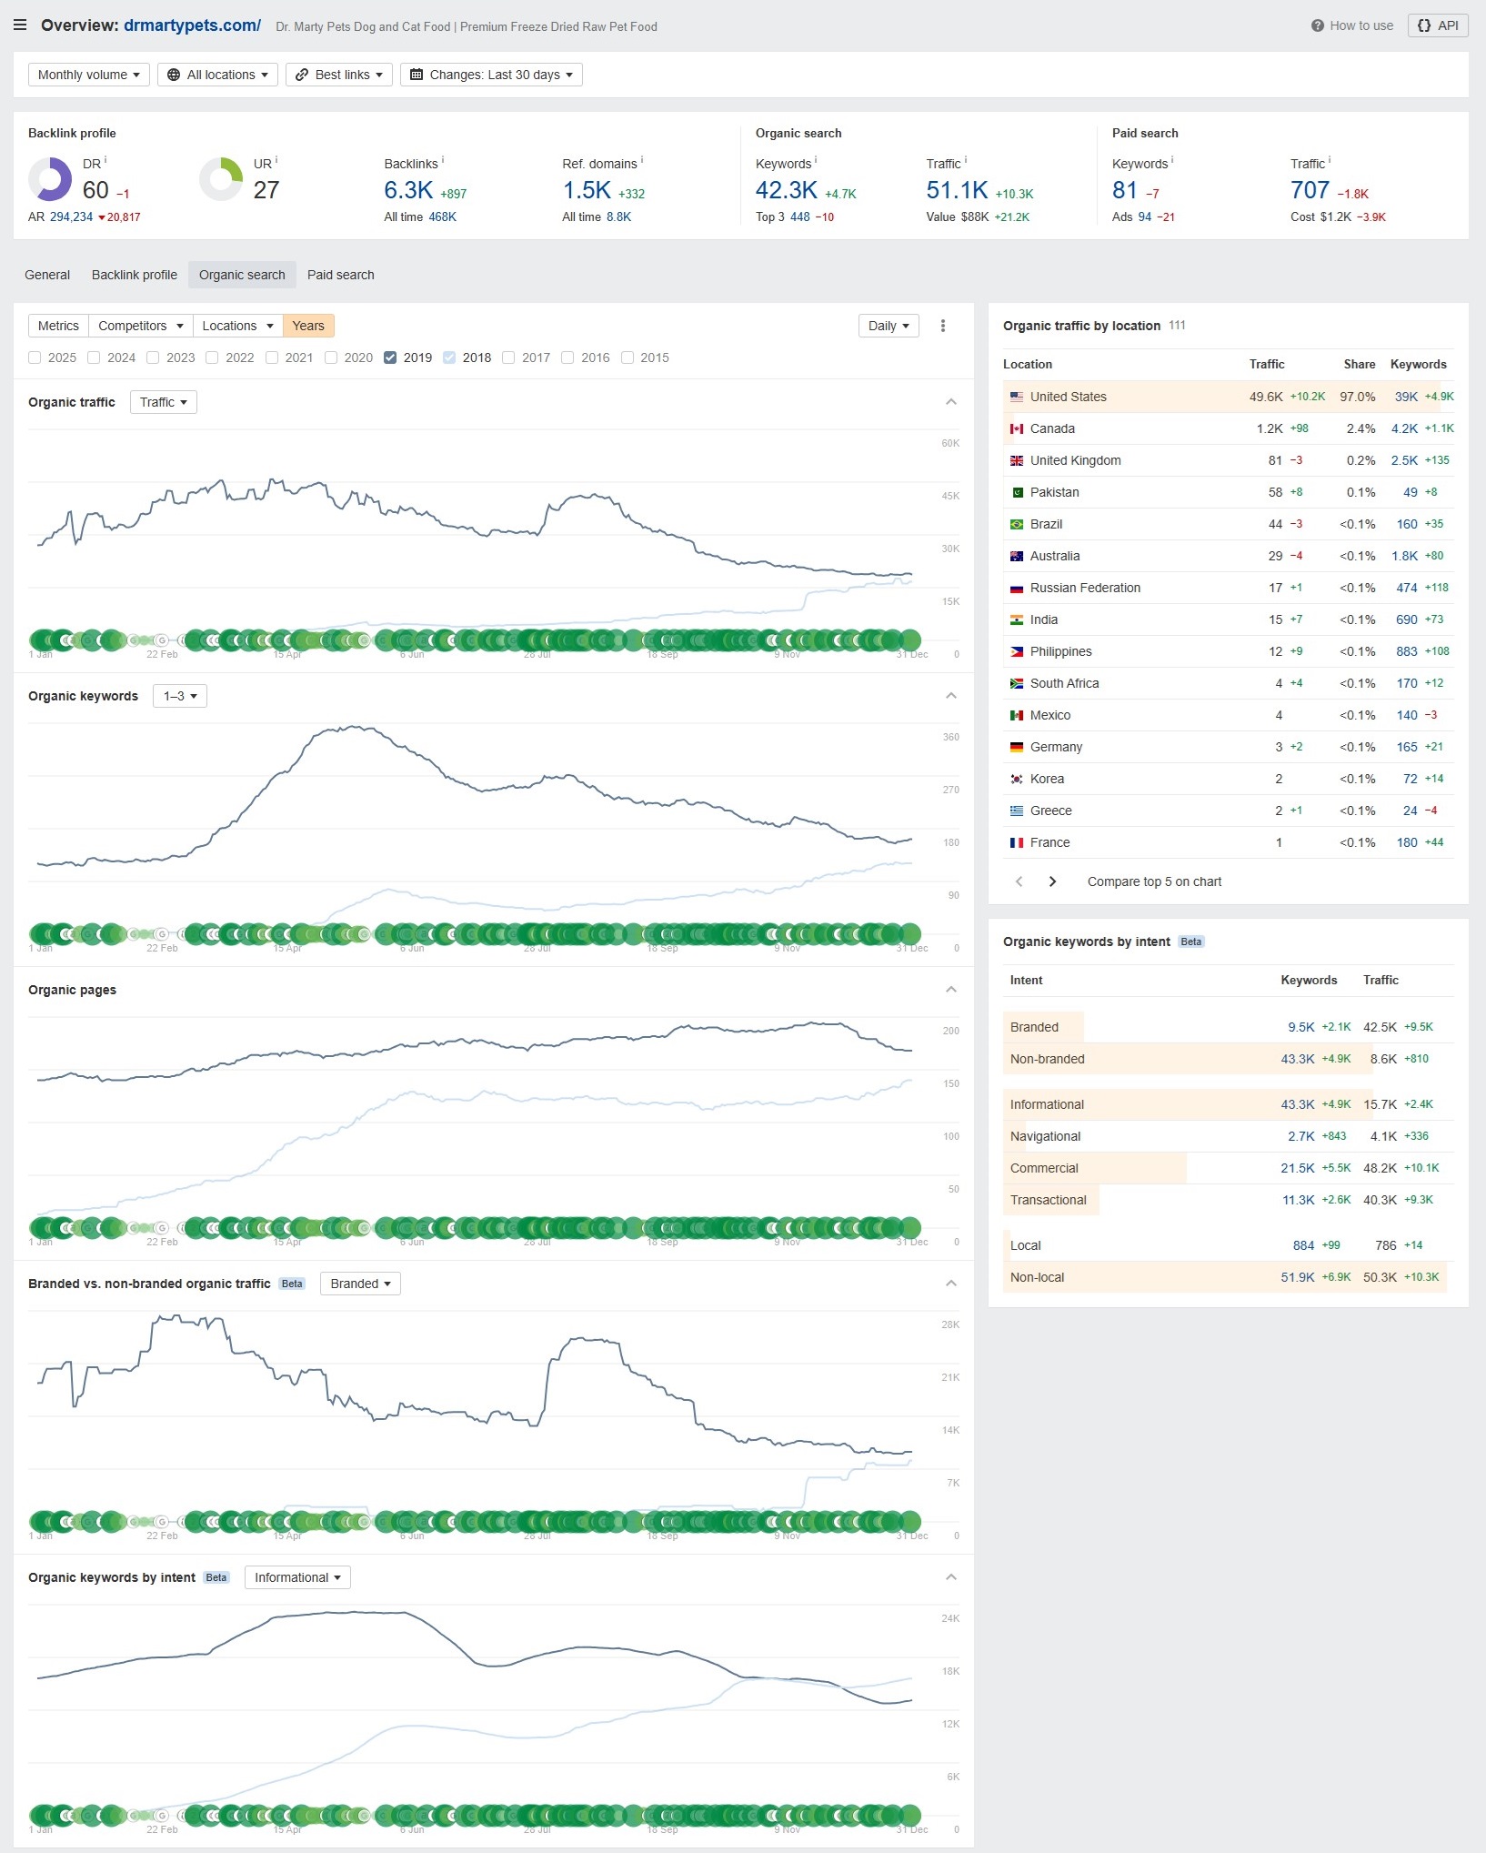Uncheck the 2019 year checkbox

click(390, 358)
